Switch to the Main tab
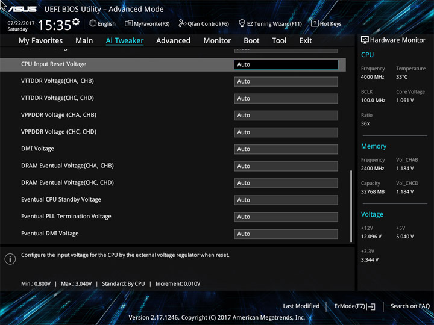This screenshot has width=434, height=325. point(84,41)
